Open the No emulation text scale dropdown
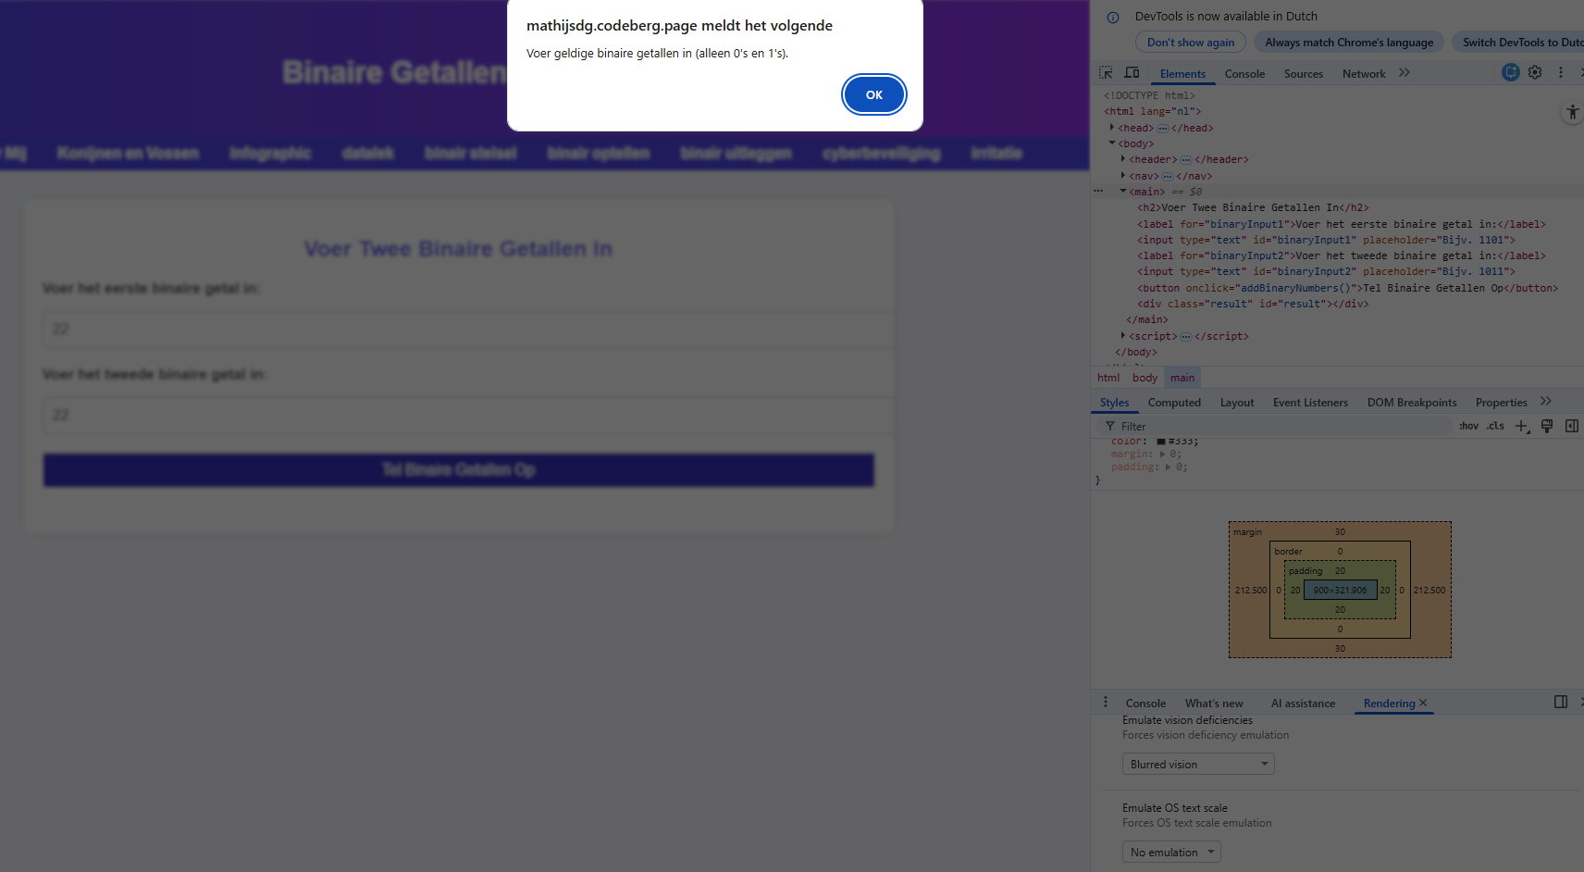Screen dimensions: 1584x872 point(1171,852)
